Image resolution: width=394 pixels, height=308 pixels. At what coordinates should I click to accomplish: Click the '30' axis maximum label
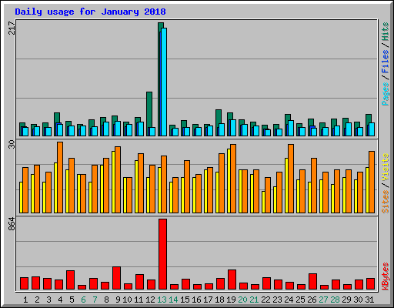click(x=12, y=144)
